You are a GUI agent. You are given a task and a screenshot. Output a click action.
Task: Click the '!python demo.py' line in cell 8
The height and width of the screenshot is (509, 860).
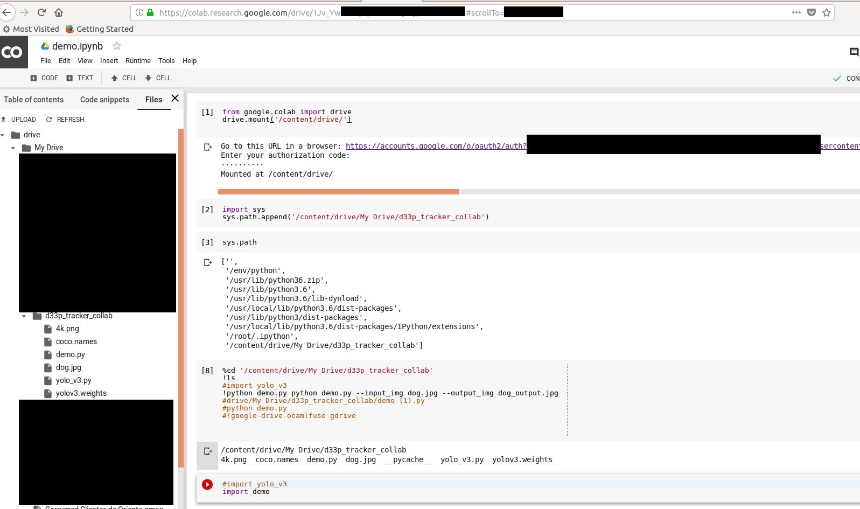pyautogui.click(x=390, y=393)
